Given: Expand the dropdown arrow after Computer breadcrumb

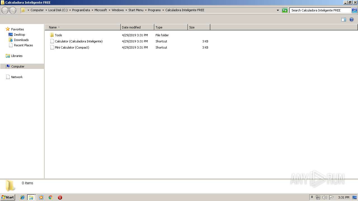Looking at the screenshot, I should click(x=46, y=10).
